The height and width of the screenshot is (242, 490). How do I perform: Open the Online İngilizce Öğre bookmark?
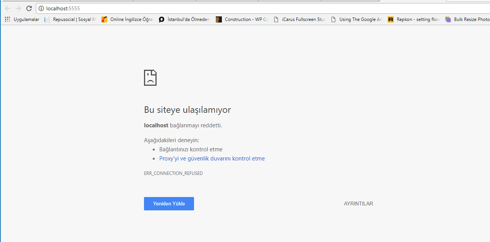tap(127, 19)
